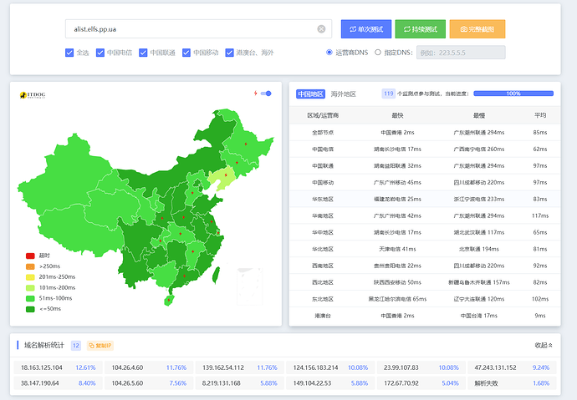
Task: Click the IP 172.67.70.92
Action: (401, 383)
